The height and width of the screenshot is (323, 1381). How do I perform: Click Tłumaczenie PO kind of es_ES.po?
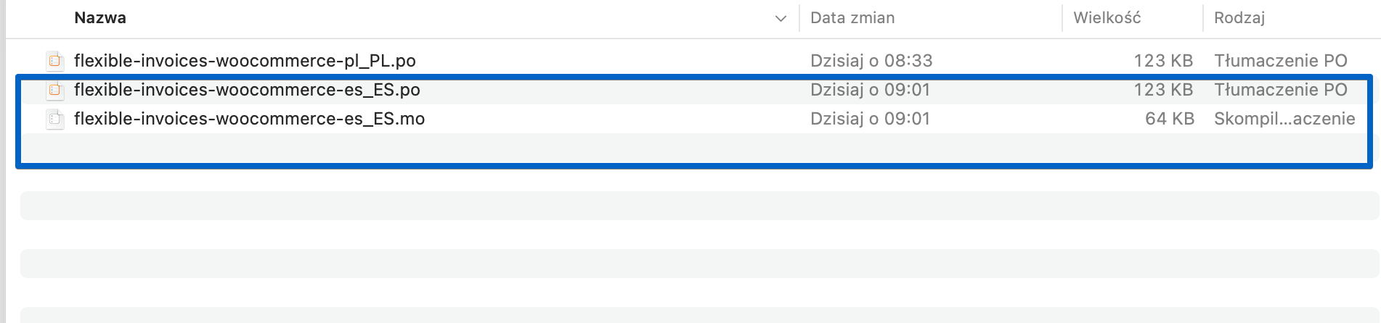click(x=1281, y=90)
